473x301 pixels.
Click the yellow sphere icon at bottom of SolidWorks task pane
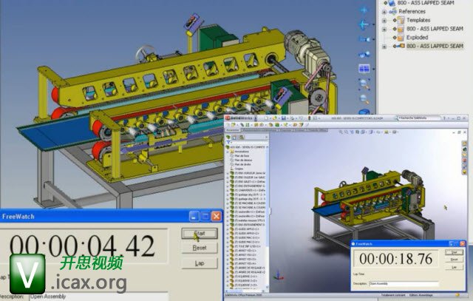(465, 172)
